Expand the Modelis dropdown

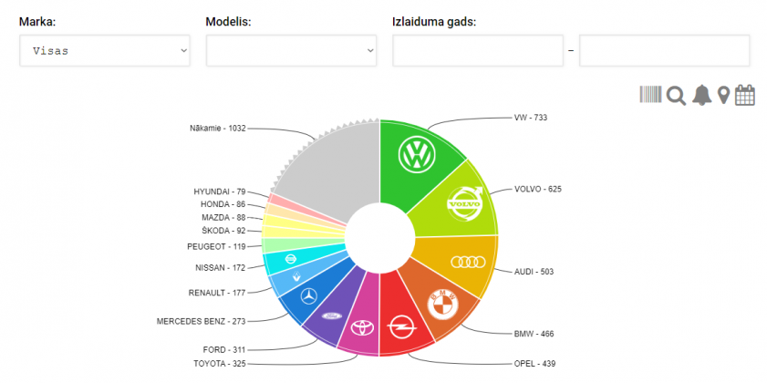click(x=291, y=51)
